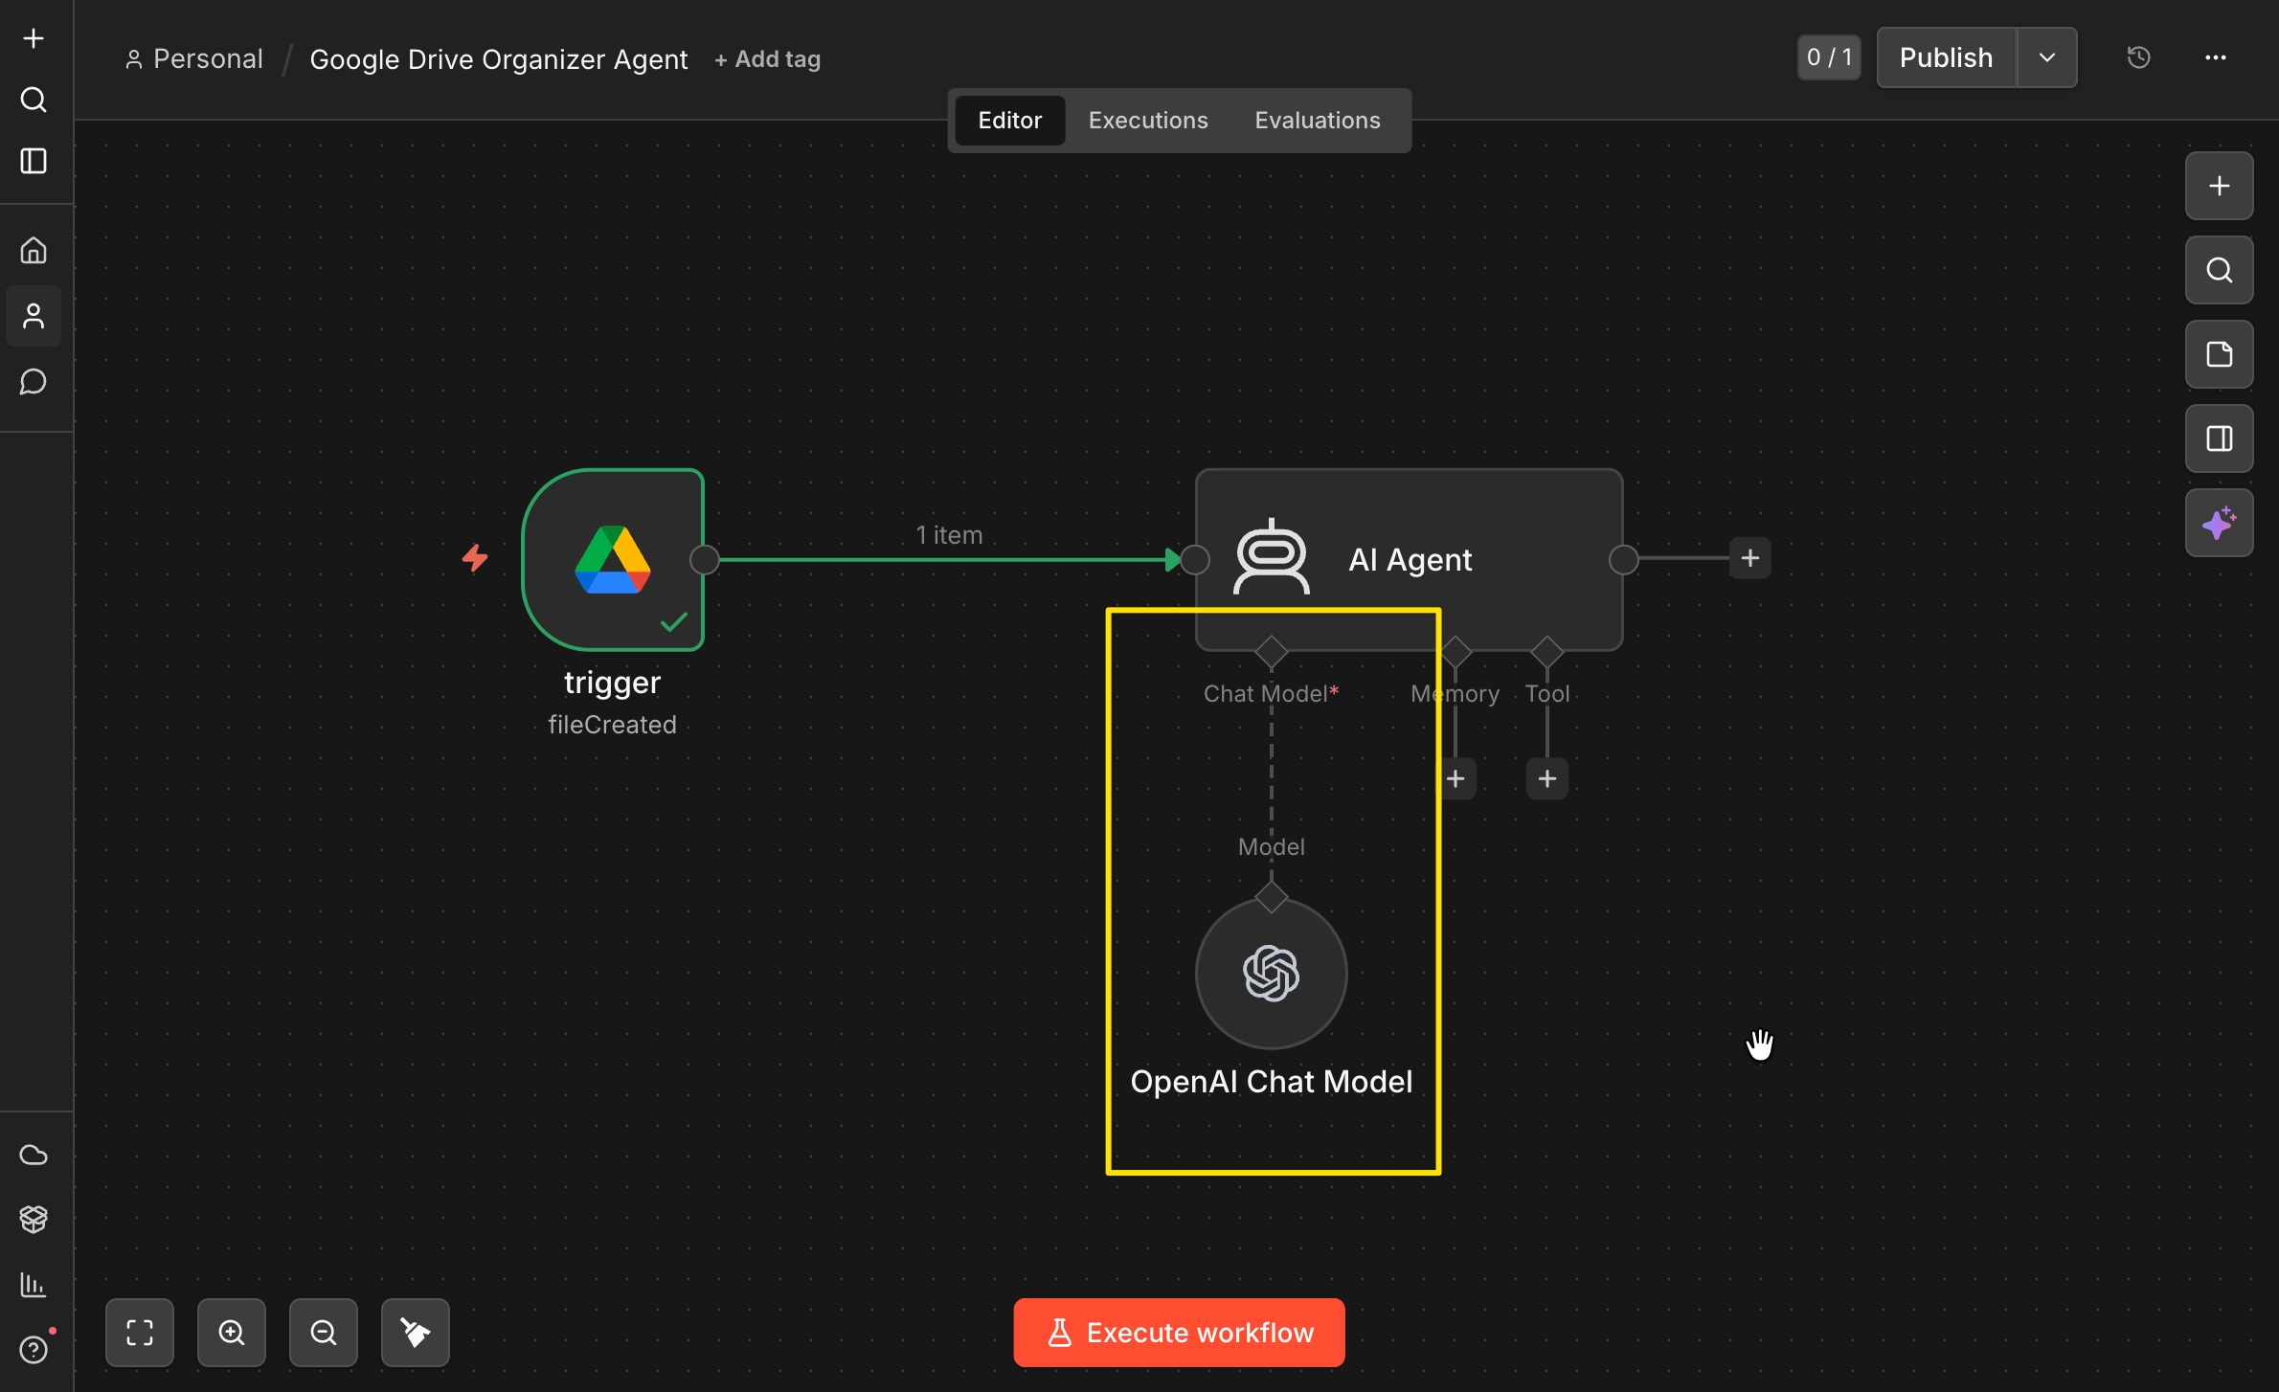Viewport: 2279px width, 1392px height.
Task: Add a Tool sub-node with plus button
Action: pos(1547,778)
